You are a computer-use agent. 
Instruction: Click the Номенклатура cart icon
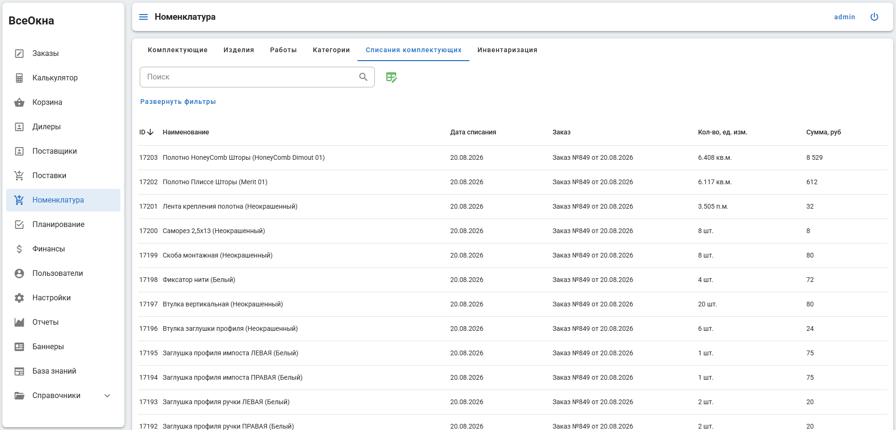[x=19, y=200]
